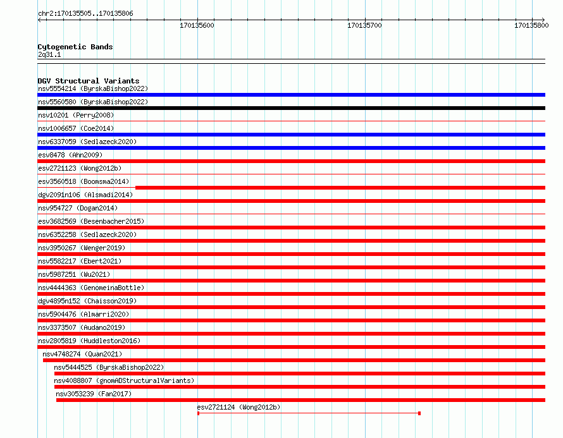Click ruler position 170135700
The image size is (563, 438).
coord(364,25)
